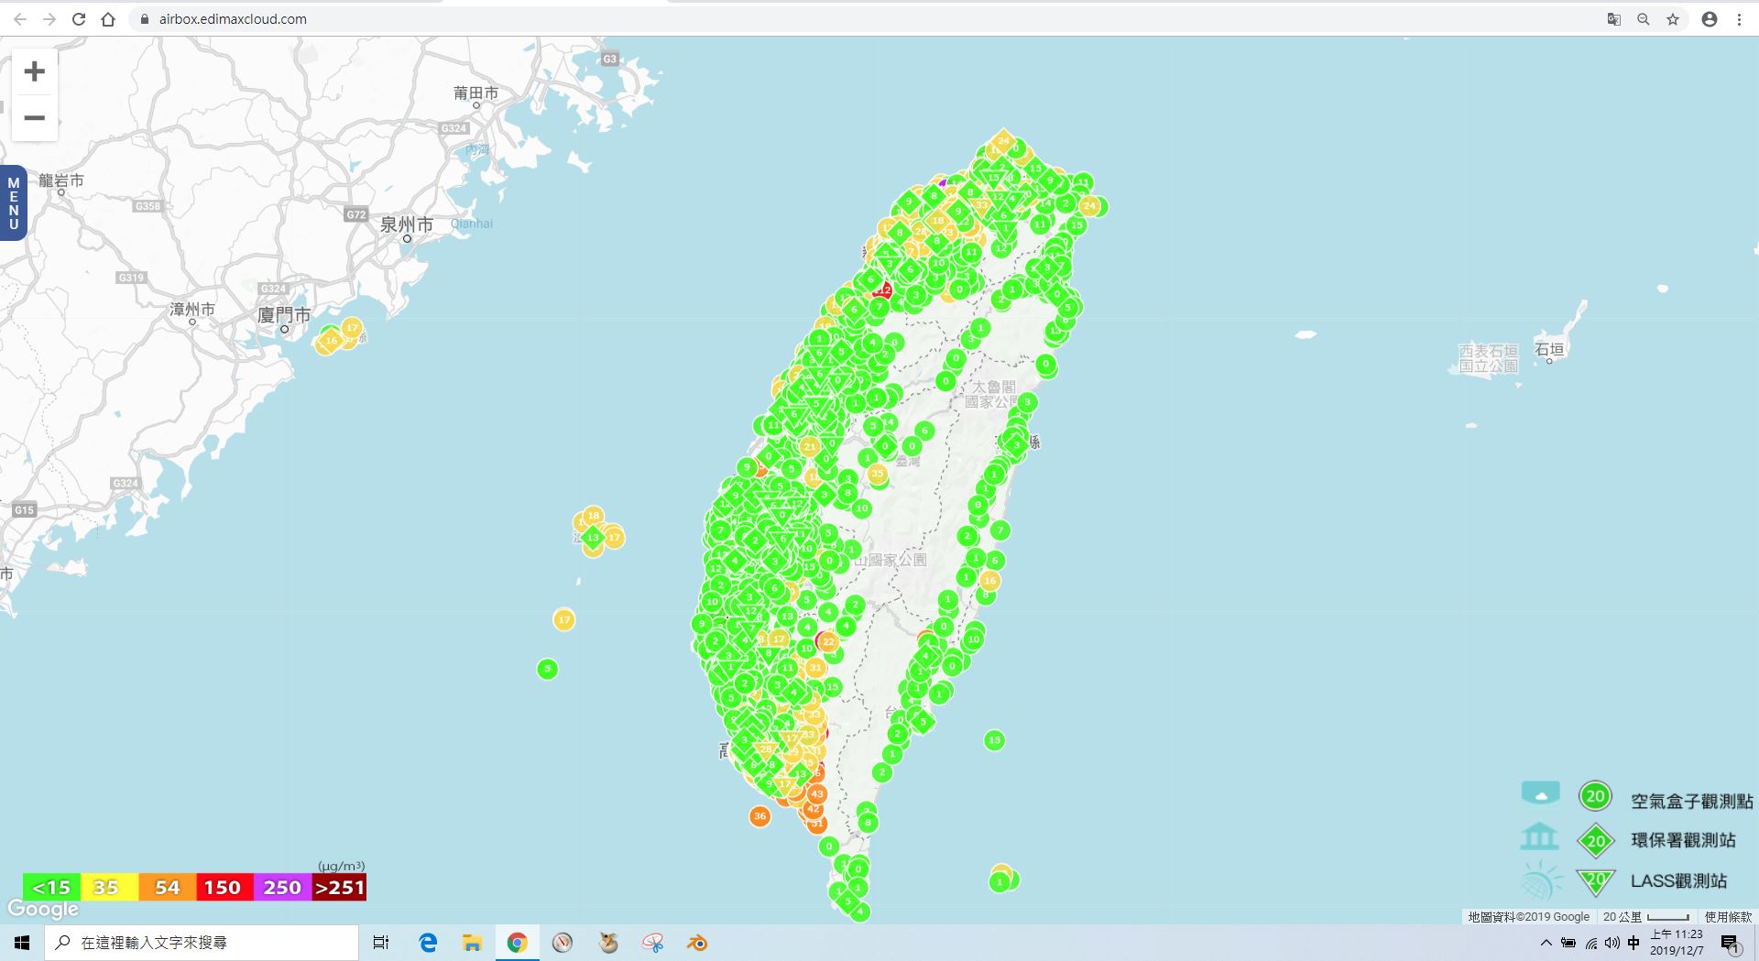
Task: Translate this page via Google Translate icon
Action: coord(1614,19)
